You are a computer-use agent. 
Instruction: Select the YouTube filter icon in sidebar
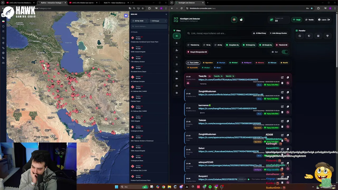(x=177, y=72)
